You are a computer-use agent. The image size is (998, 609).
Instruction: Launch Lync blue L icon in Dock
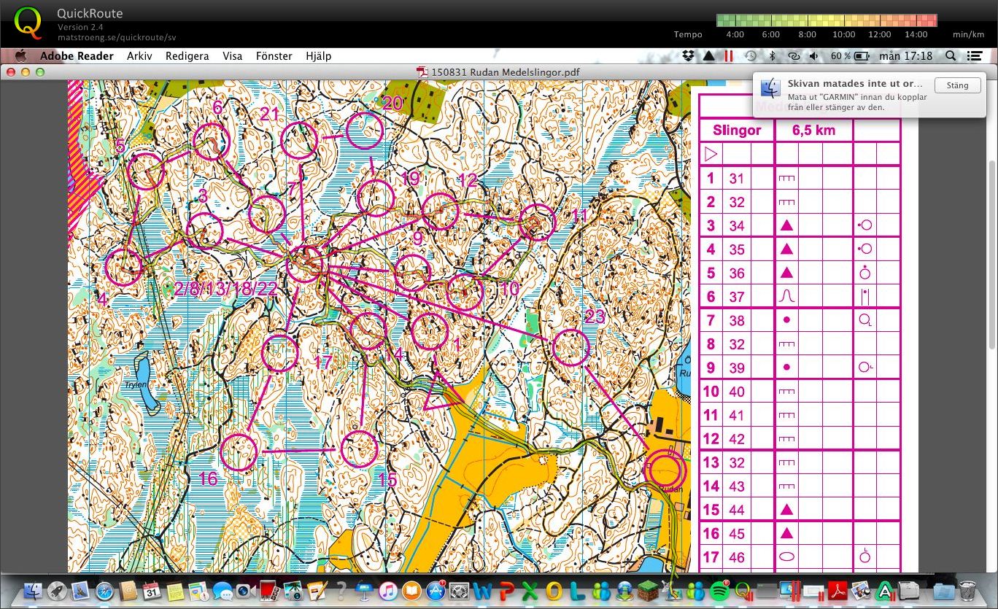coord(577,591)
